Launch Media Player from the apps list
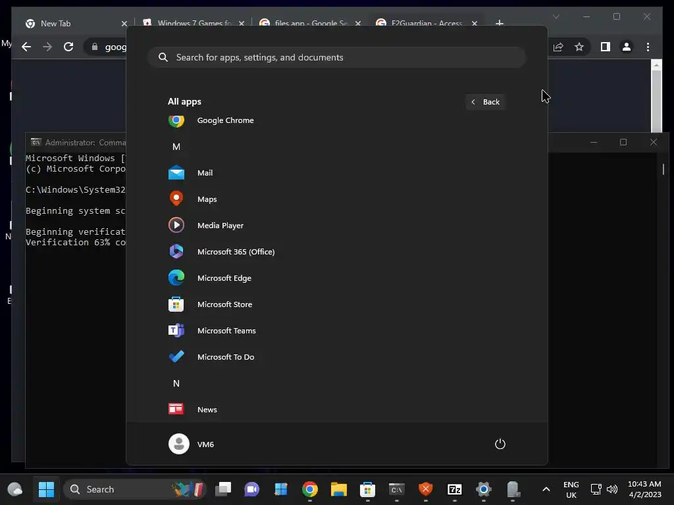The height and width of the screenshot is (505, 674). pos(336,226)
